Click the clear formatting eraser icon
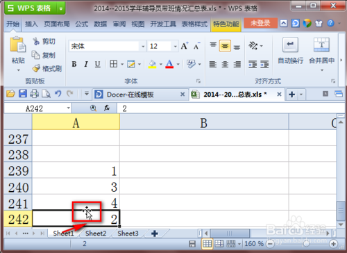Screen dimensions: 347x253 pos(191,64)
